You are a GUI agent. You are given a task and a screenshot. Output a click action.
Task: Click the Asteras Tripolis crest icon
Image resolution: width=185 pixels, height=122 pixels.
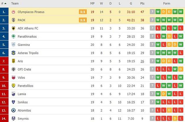[13, 53]
